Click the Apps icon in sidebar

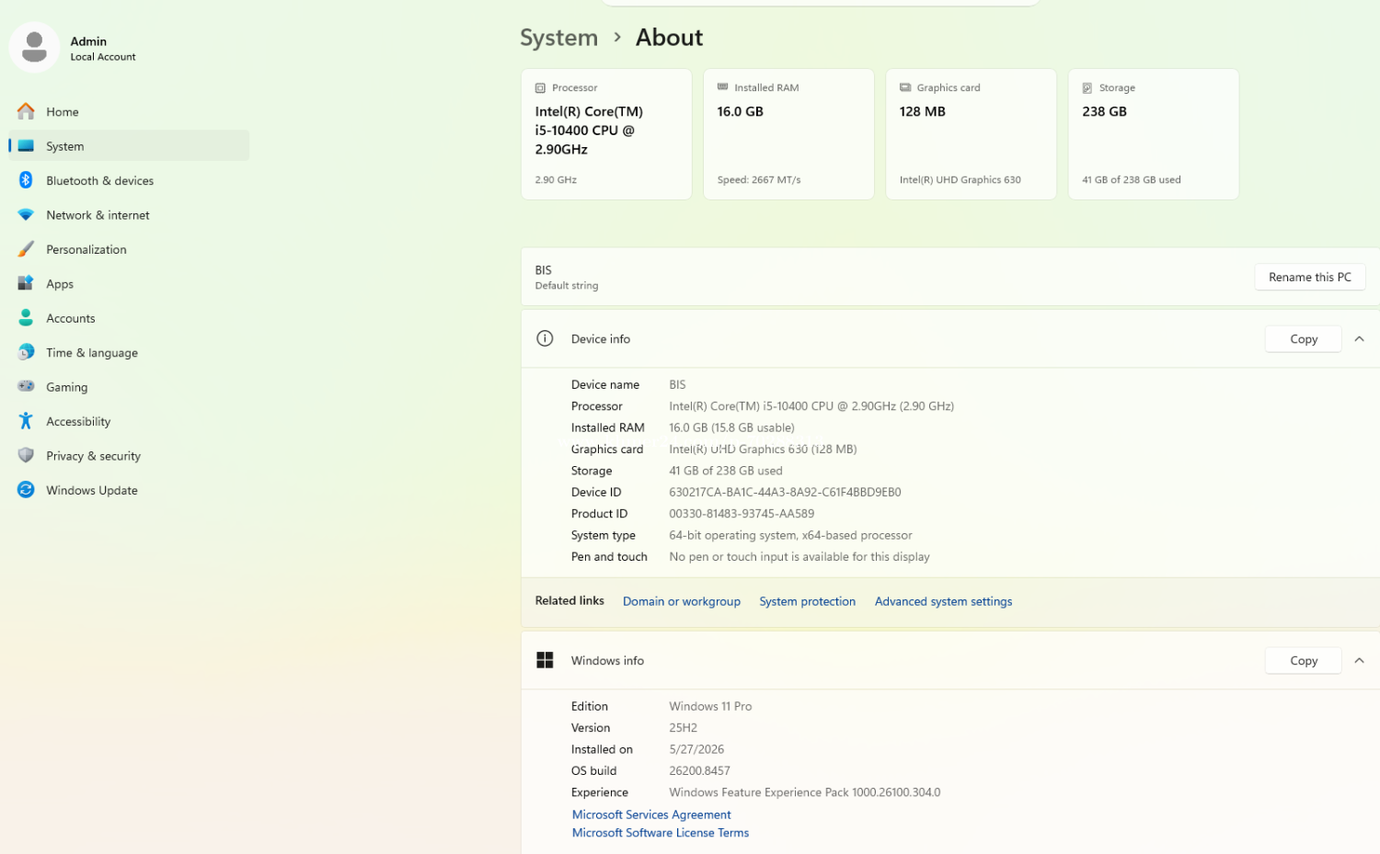(x=26, y=283)
